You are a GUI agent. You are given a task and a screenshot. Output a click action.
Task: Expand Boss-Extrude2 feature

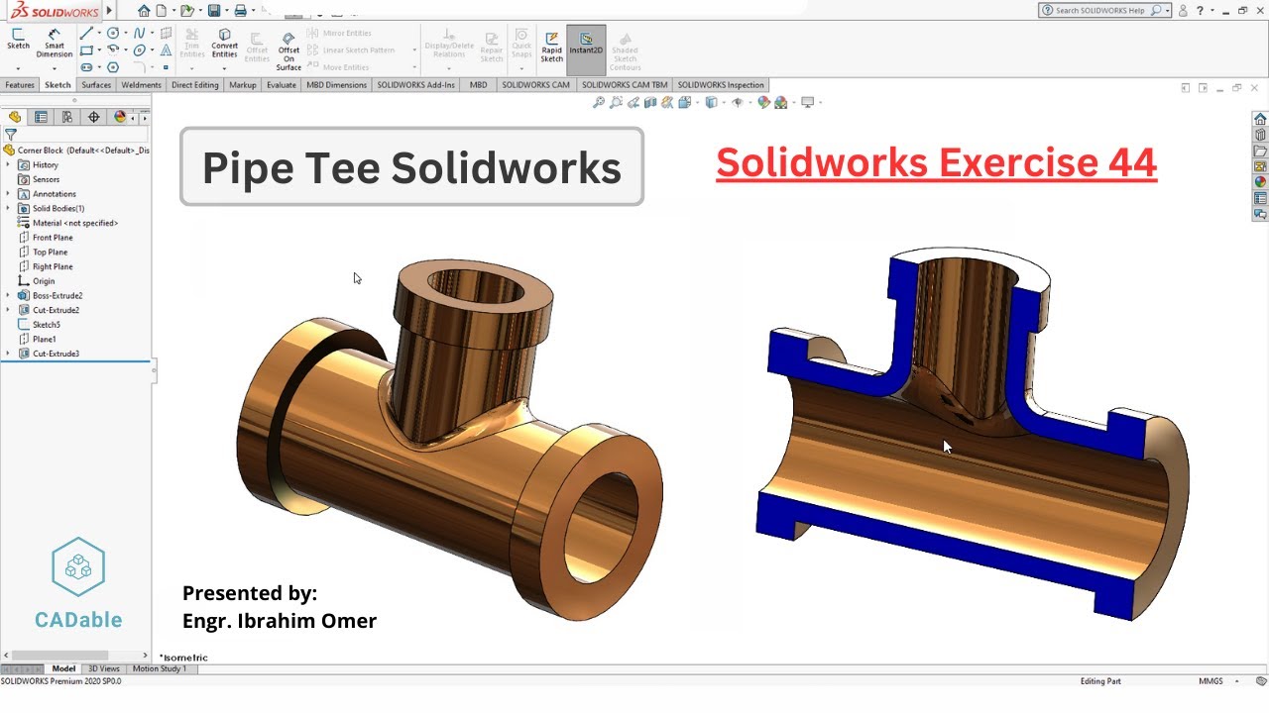coord(8,295)
